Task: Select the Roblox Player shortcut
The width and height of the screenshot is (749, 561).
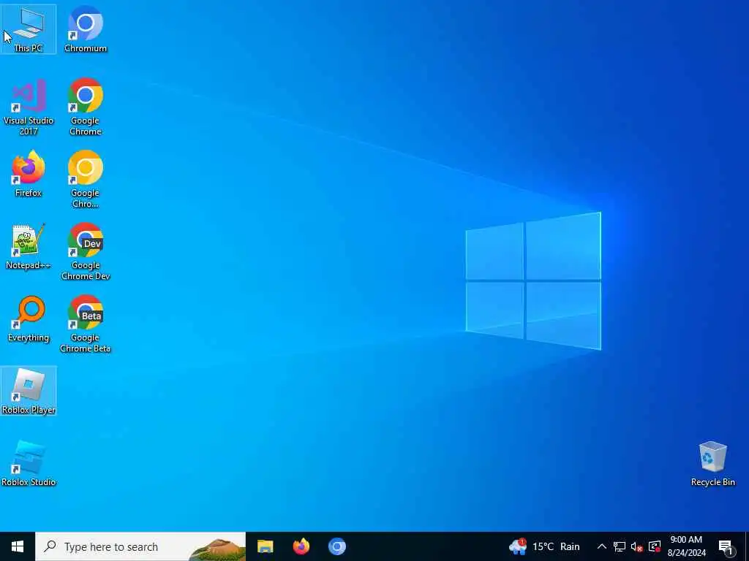Action: [29, 391]
